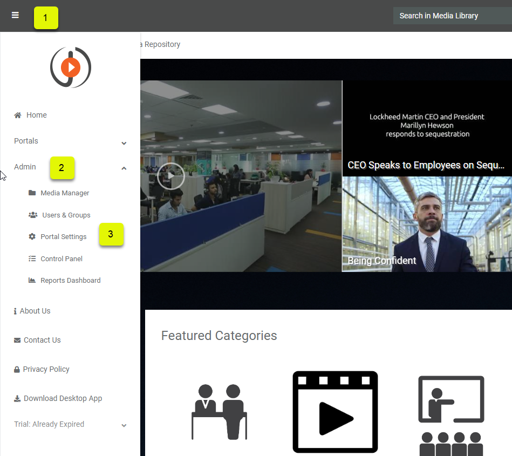The height and width of the screenshot is (456, 512).
Task: Click the Media Manager folder icon
Action: tap(32, 193)
